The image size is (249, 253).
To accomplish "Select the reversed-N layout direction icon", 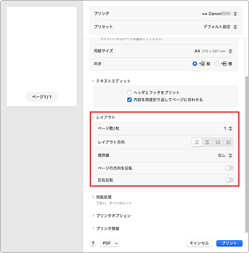I will [x=217, y=142].
